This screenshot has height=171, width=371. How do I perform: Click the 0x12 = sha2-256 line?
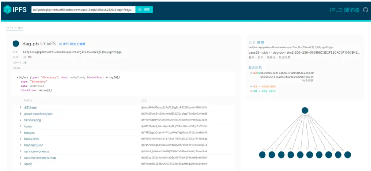click(262, 87)
